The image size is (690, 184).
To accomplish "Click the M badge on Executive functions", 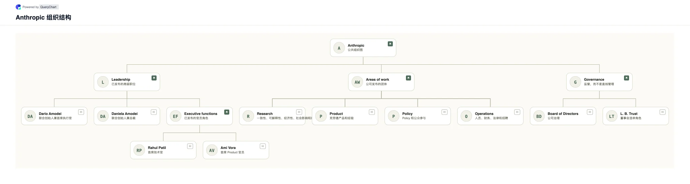I will coord(227,112).
